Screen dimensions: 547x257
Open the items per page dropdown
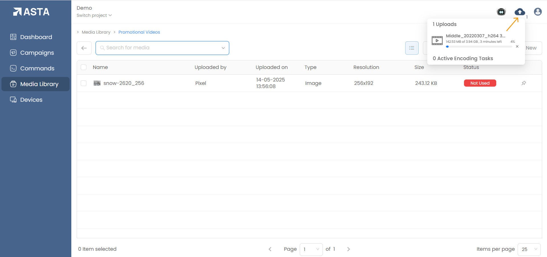529,249
